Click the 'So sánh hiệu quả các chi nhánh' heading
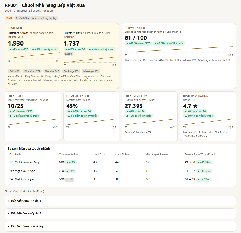The image size is (241, 233). (x=29, y=149)
